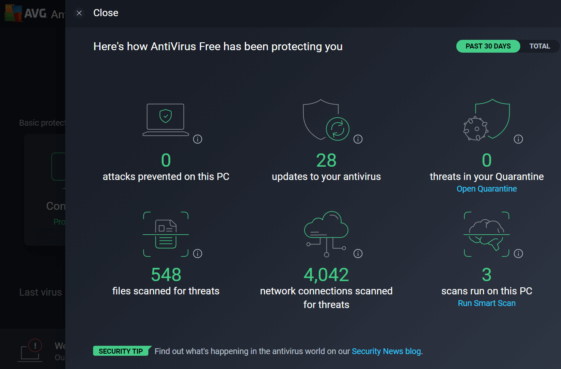Open the Security News blog link

pyautogui.click(x=386, y=352)
